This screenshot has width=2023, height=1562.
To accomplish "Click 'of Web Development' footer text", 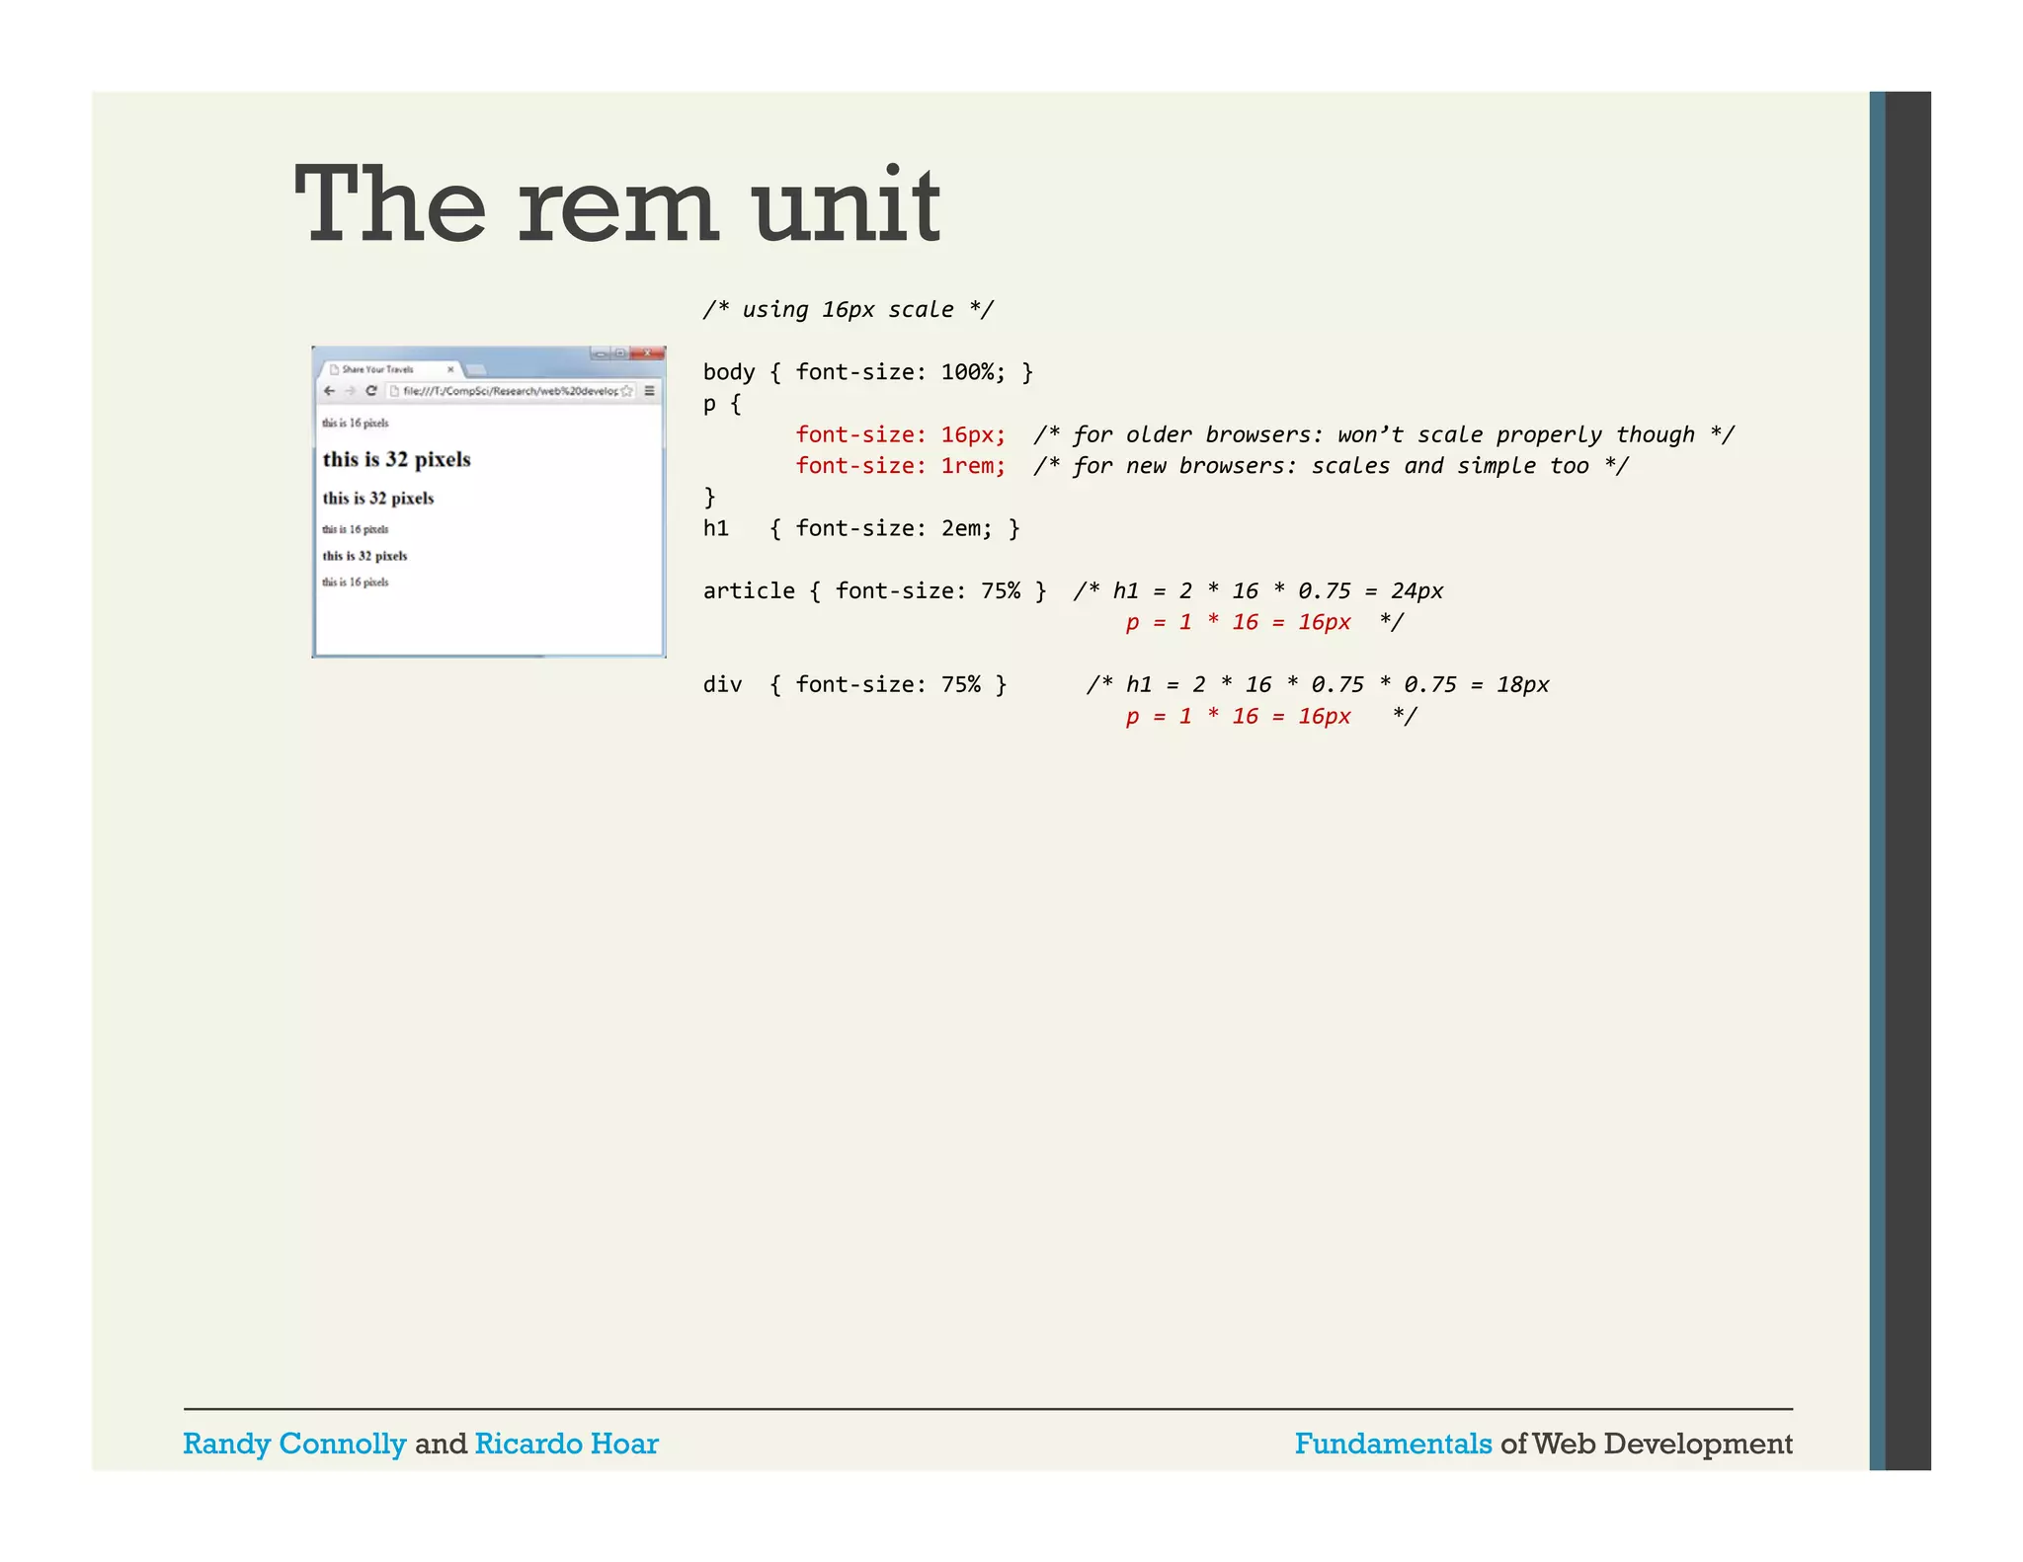I will tap(1647, 1444).
